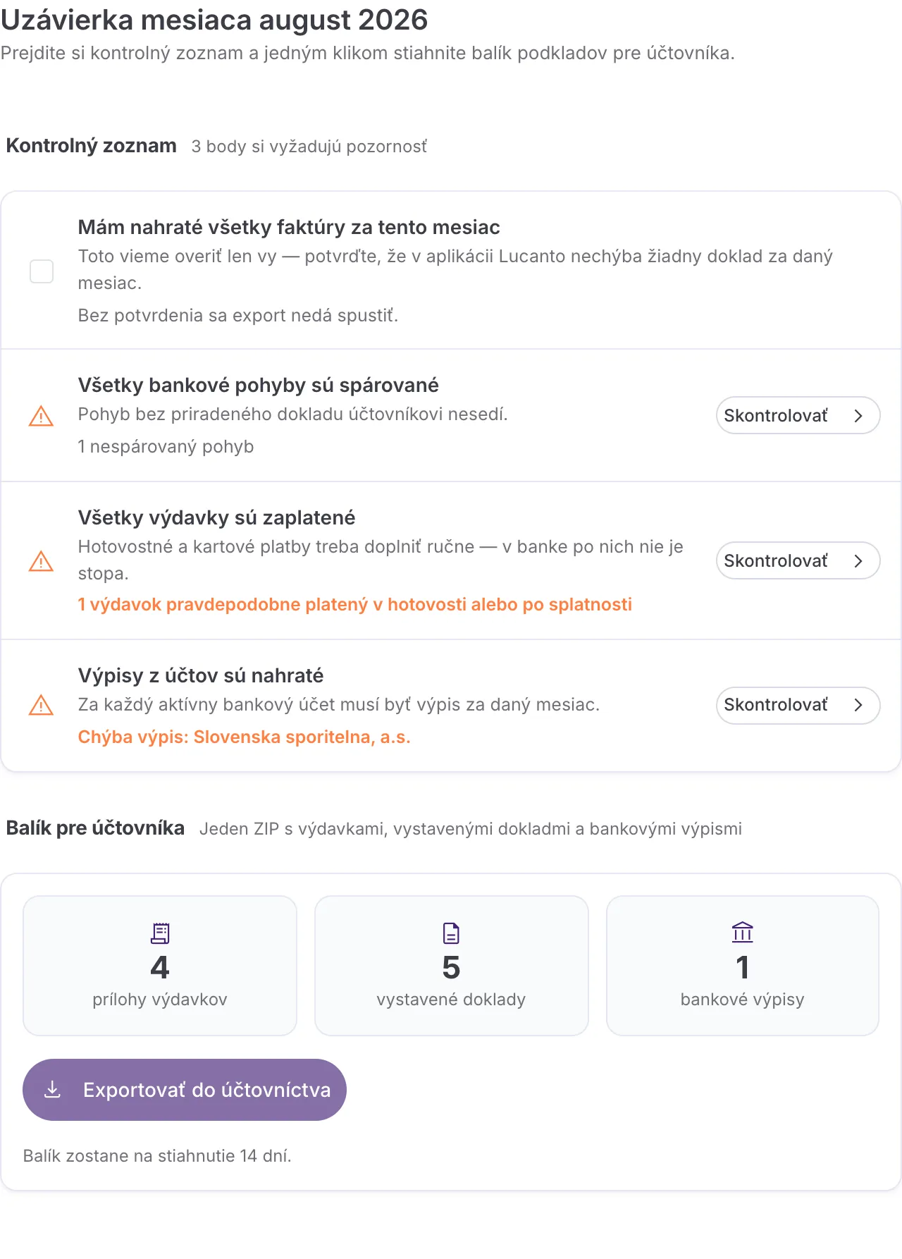The image size is (902, 1259).
Task: Tick the invoices uploaded confirmation checkbox
Action: click(42, 271)
